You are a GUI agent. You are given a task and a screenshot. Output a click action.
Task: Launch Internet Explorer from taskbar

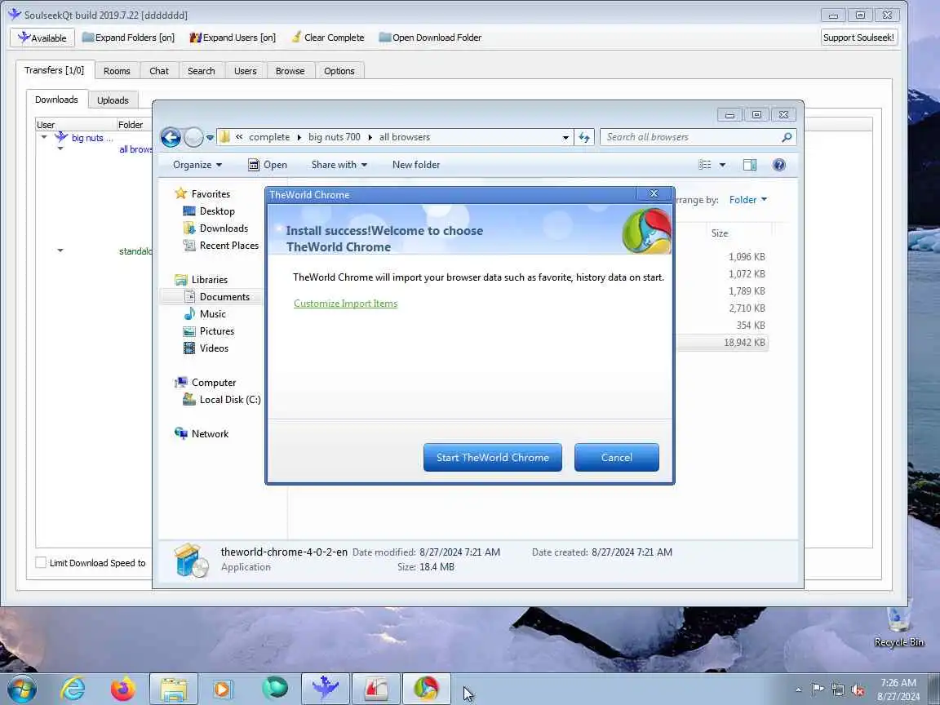(73, 689)
